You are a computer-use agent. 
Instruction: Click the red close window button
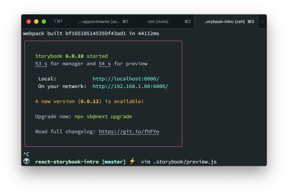29,22
